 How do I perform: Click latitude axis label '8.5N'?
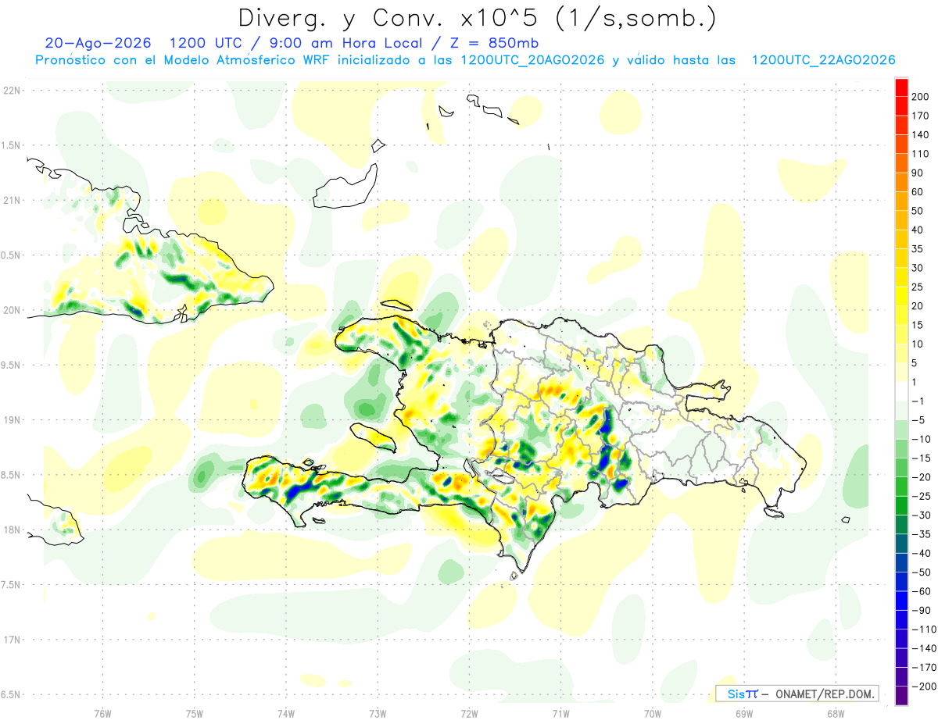coord(11,475)
